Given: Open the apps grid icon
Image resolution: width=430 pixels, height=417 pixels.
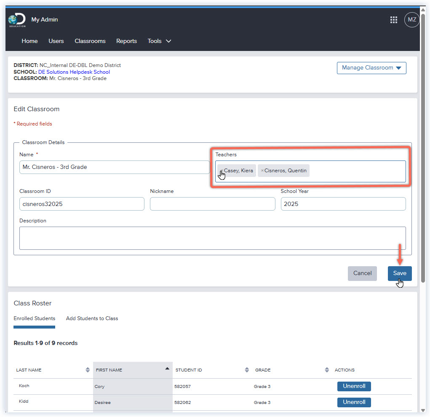Looking at the screenshot, I should [x=394, y=20].
